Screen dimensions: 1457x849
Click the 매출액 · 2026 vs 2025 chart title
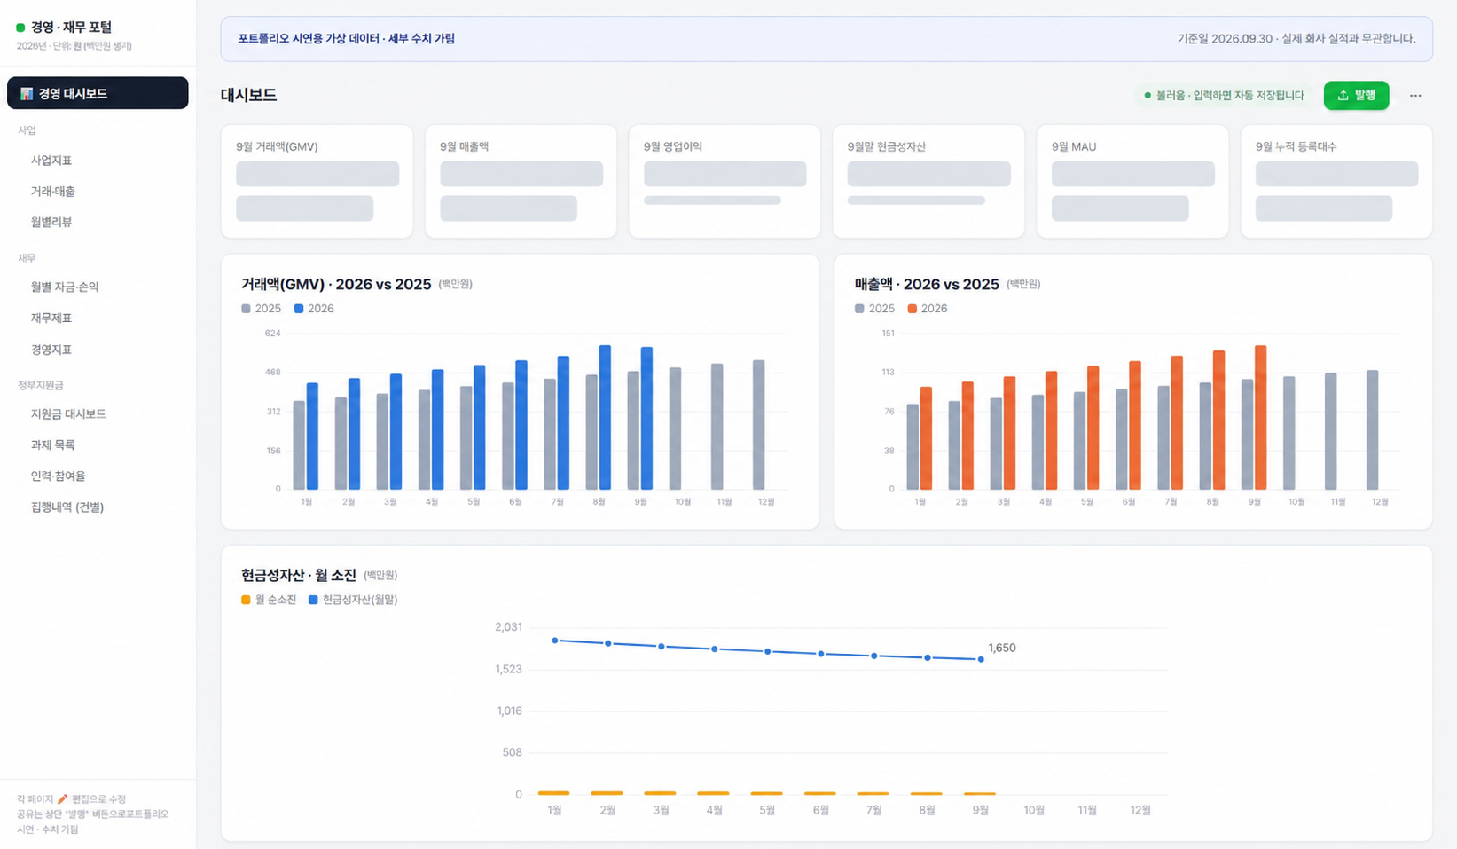(x=927, y=284)
